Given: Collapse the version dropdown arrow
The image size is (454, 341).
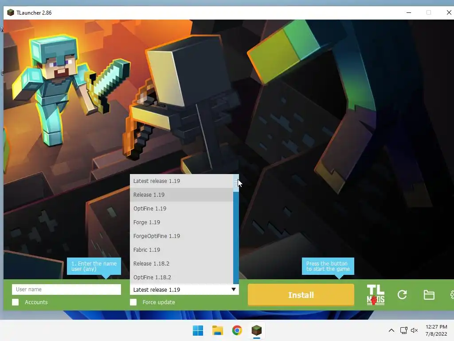Looking at the screenshot, I should click(x=233, y=289).
